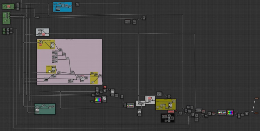Click the color balance node with three wheels at far right

pyautogui.click(x=222, y=113)
